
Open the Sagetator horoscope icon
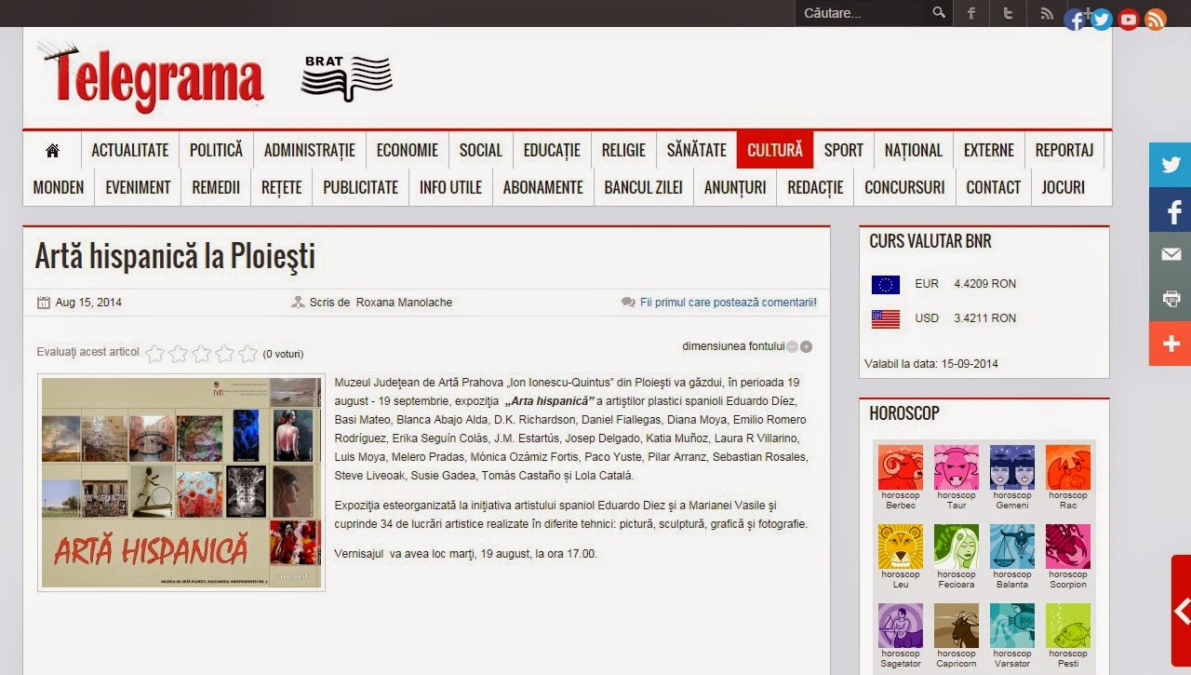901,626
